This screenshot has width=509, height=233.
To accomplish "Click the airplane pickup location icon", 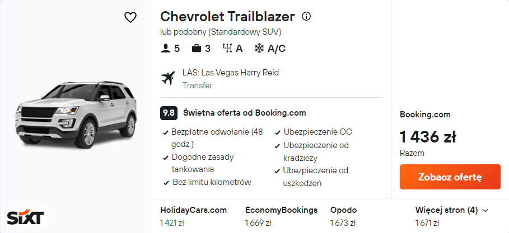I will (168, 78).
